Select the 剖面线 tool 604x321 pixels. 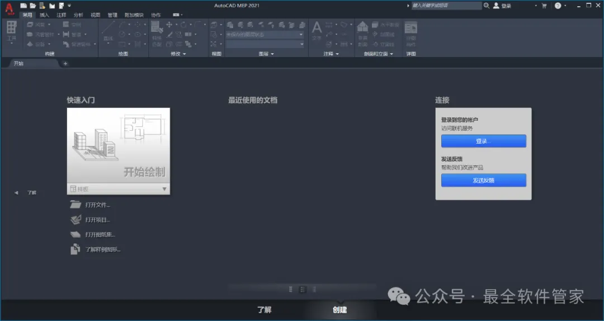383,35
